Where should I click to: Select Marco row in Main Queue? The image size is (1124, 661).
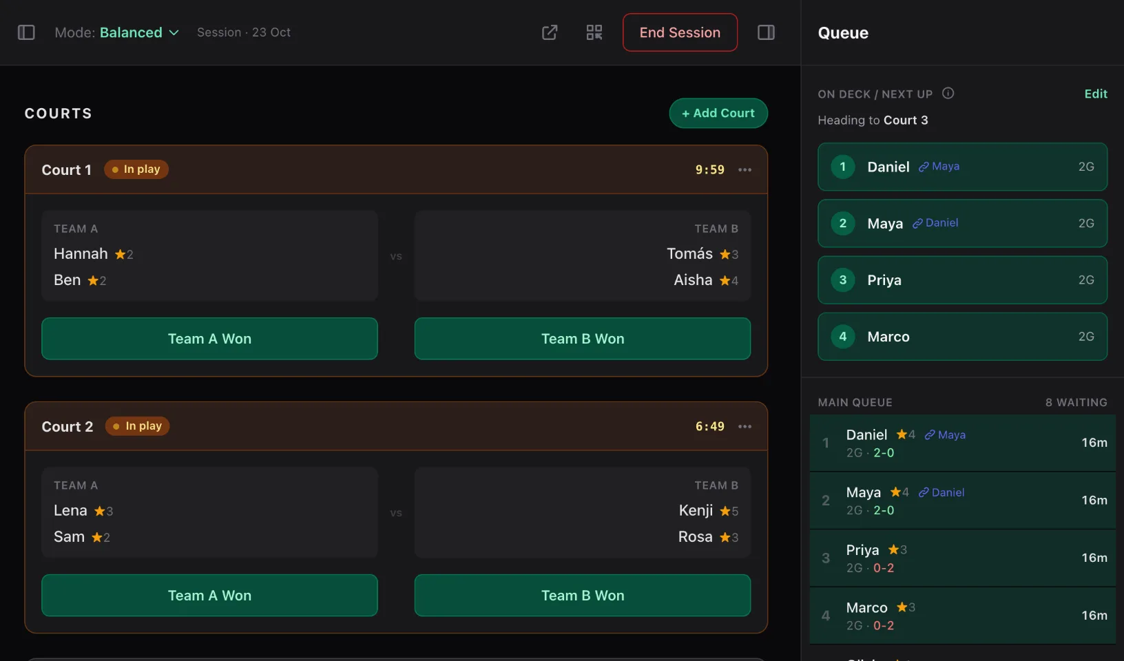click(962, 616)
